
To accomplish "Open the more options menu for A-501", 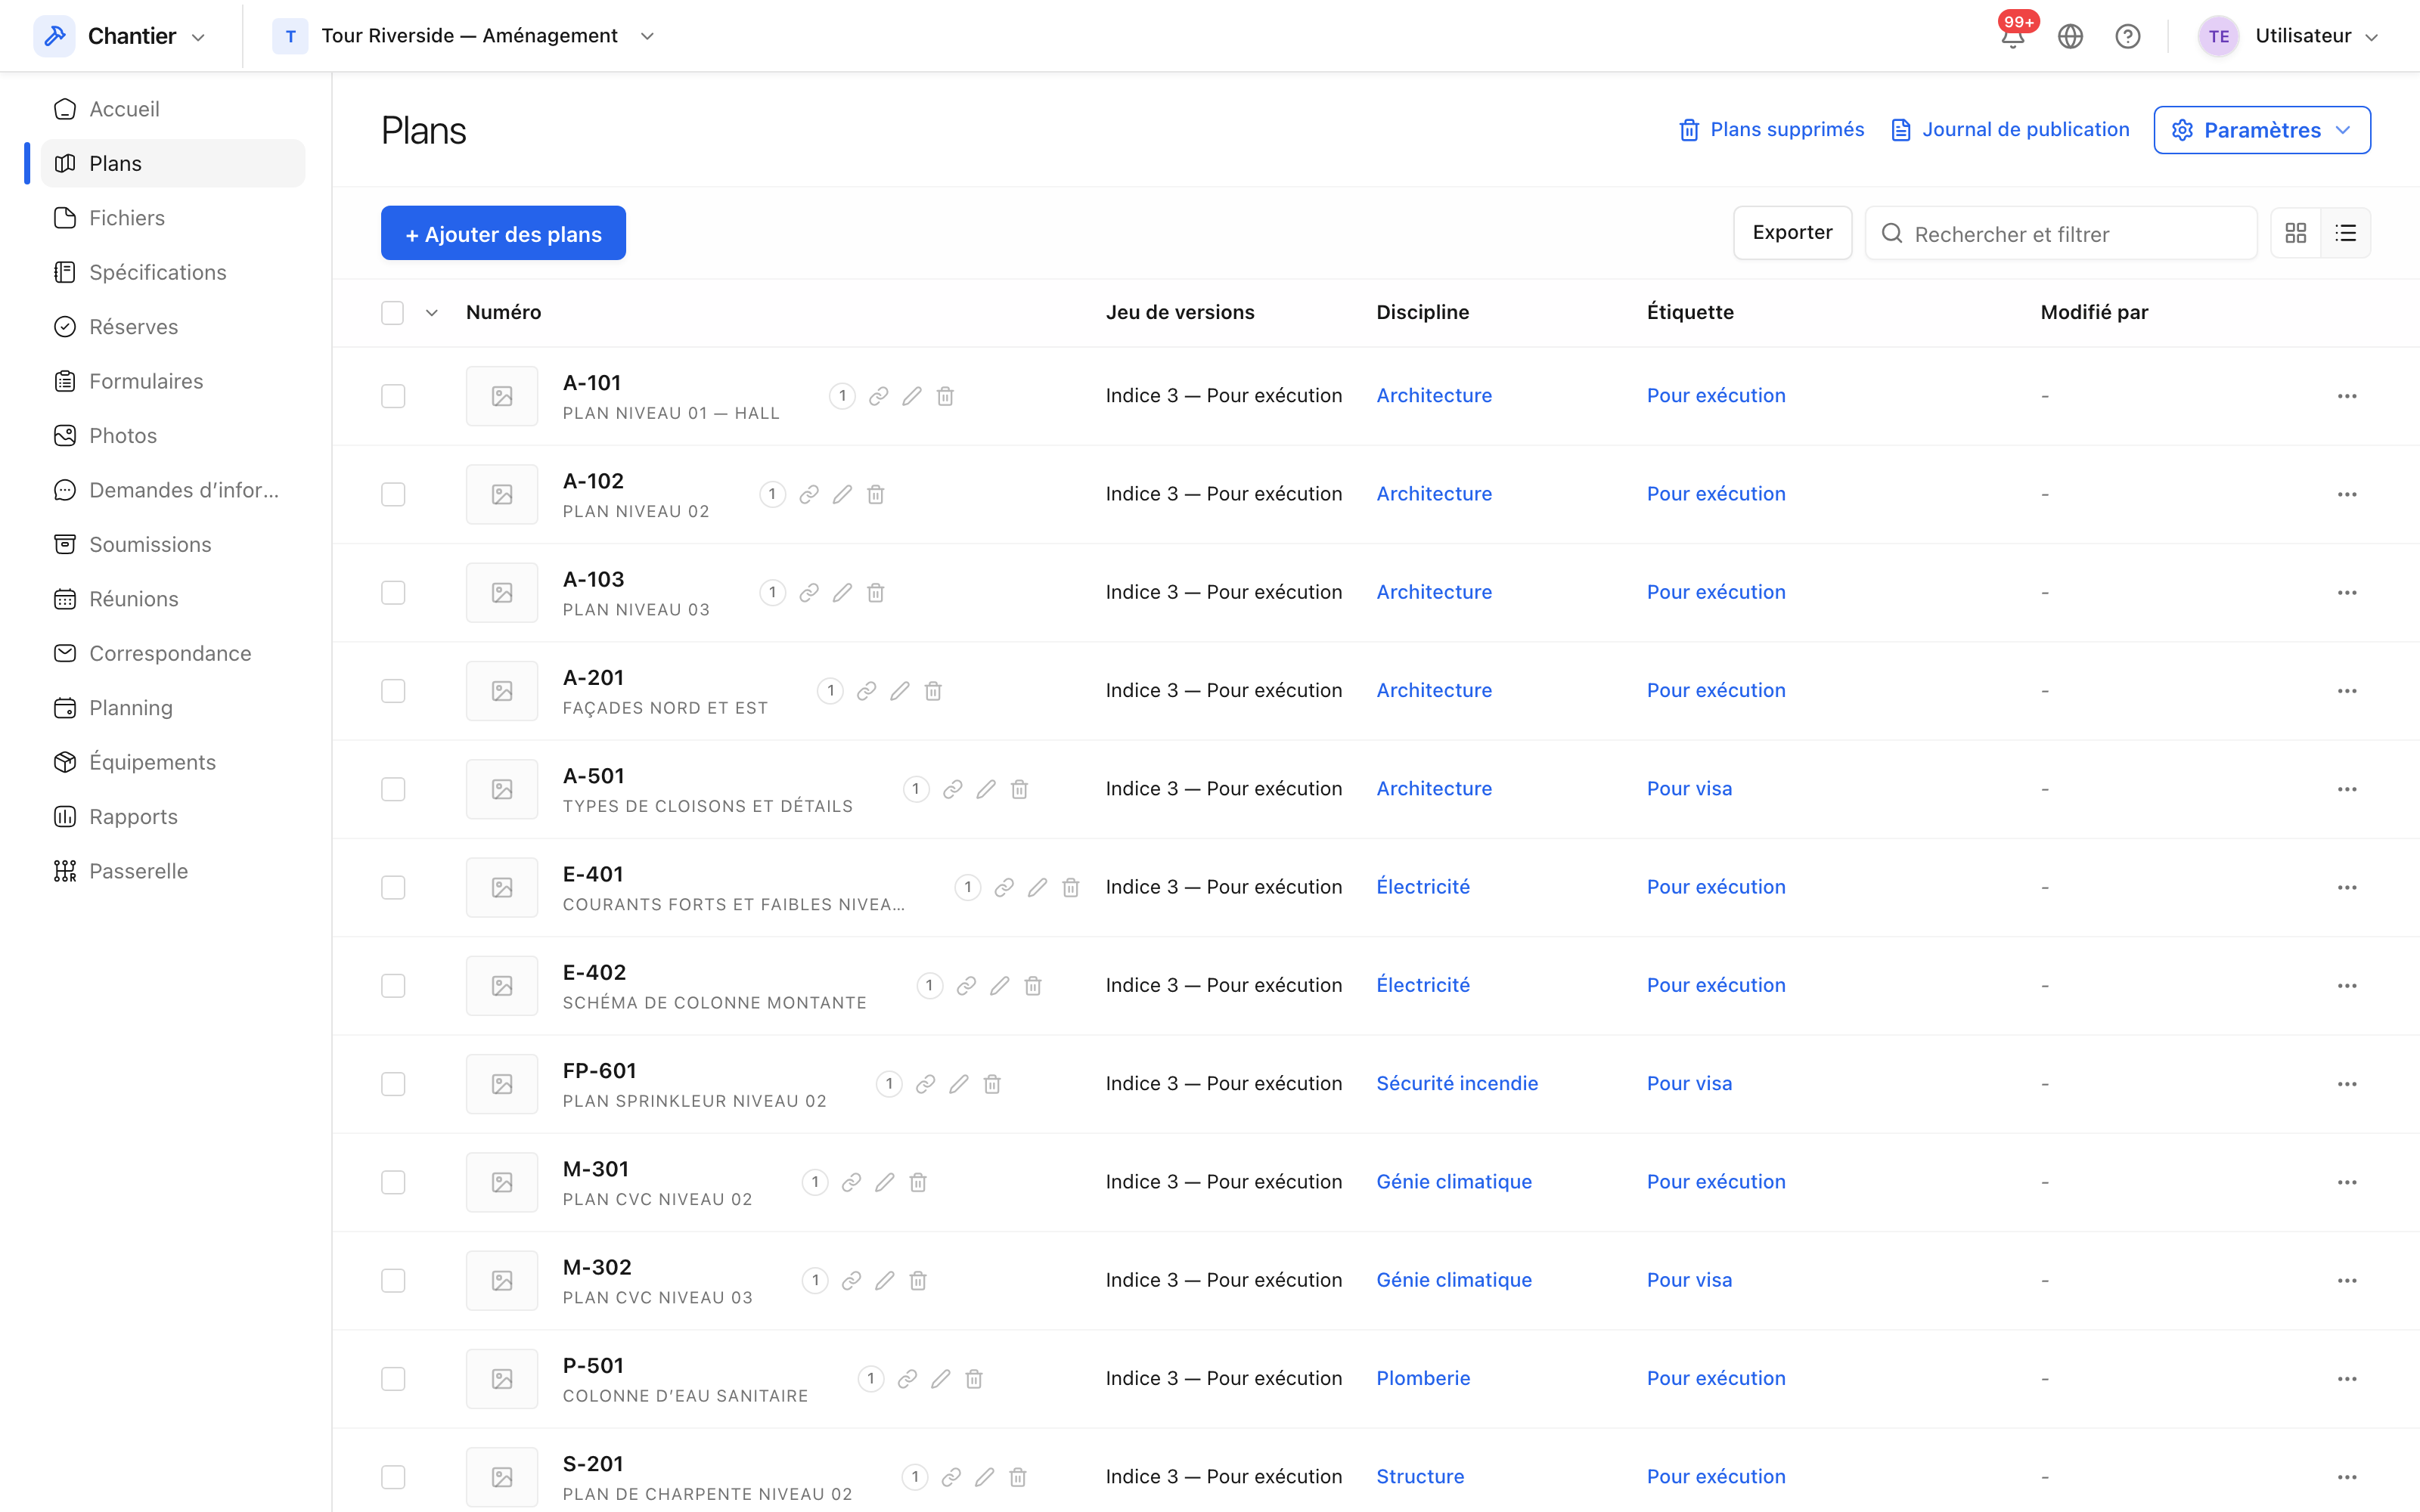I will (x=2347, y=789).
